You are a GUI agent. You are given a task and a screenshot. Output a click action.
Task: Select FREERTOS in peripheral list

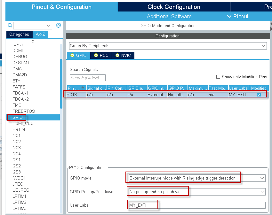pyautogui.click(x=24, y=111)
